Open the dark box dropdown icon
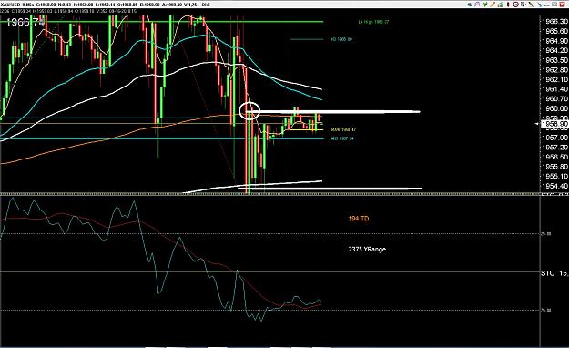The width and height of the screenshot is (569, 348). (x=523, y=5)
